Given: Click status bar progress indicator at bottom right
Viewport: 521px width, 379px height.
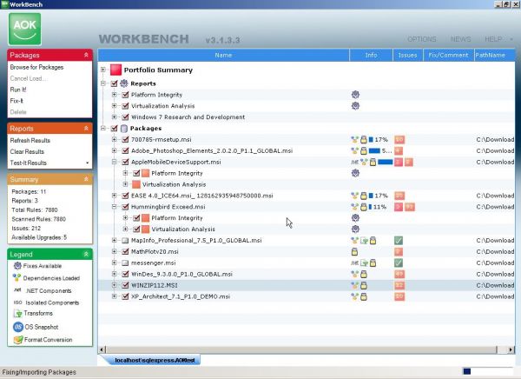Looking at the screenshot, I should pyautogui.click(x=488, y=371).
